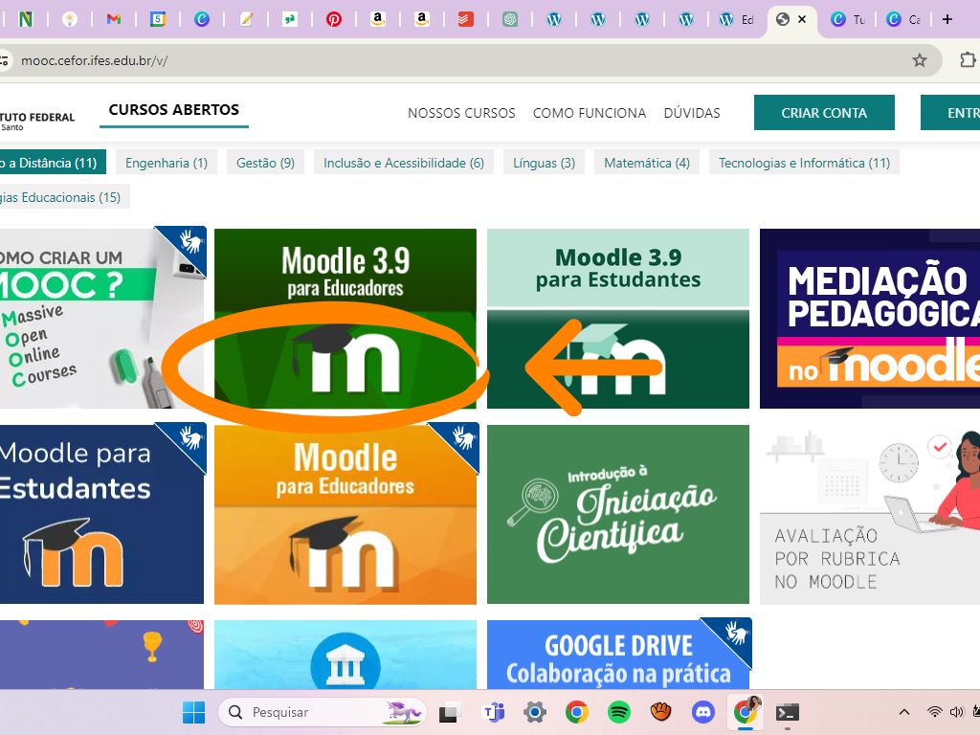Open the CURSOS ABERTOS home link
The width and height of the screenshot is (980, 735).
point(174,110)
